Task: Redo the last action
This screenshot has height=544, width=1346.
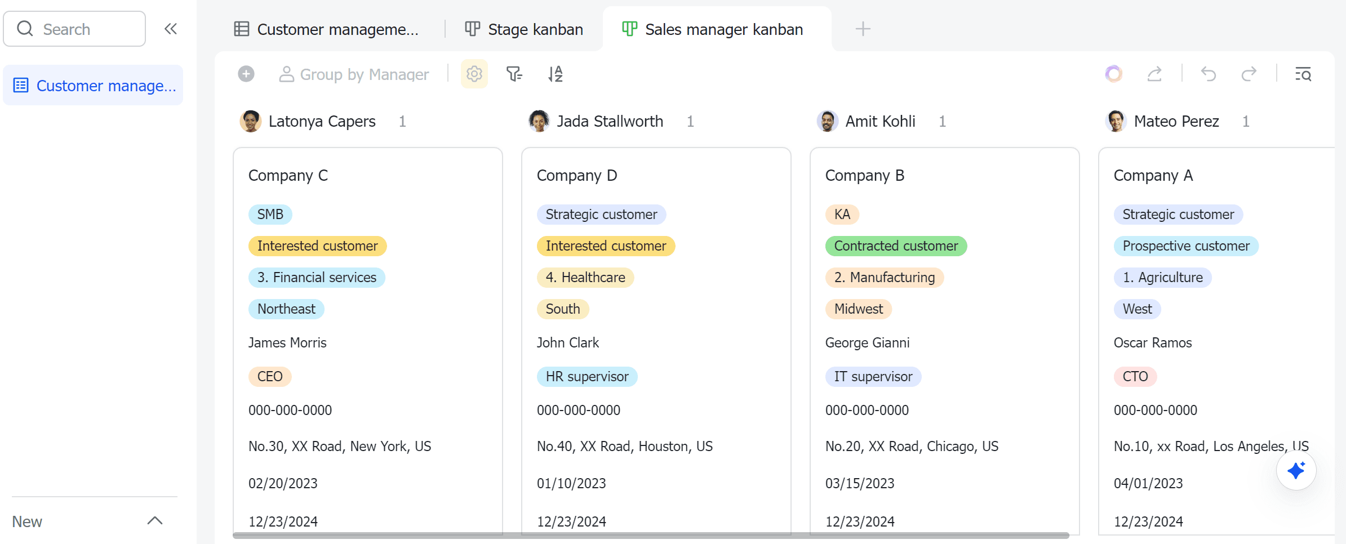Action: pos(1249,74)
